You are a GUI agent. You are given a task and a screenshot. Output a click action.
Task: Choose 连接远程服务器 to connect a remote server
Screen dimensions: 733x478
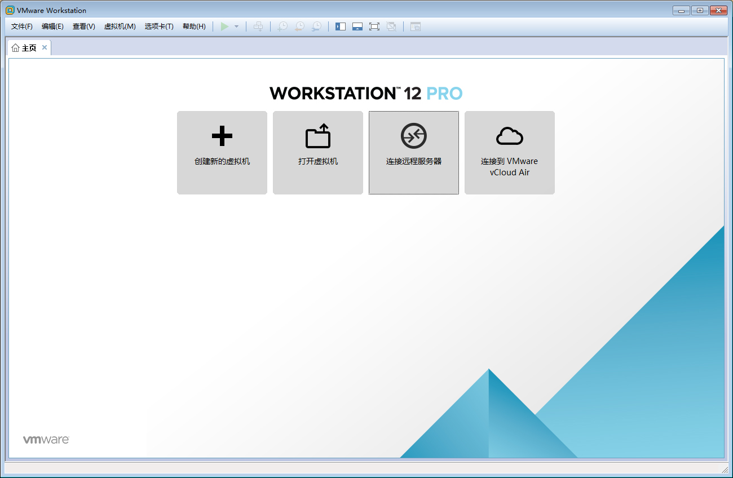pos(413,153)
